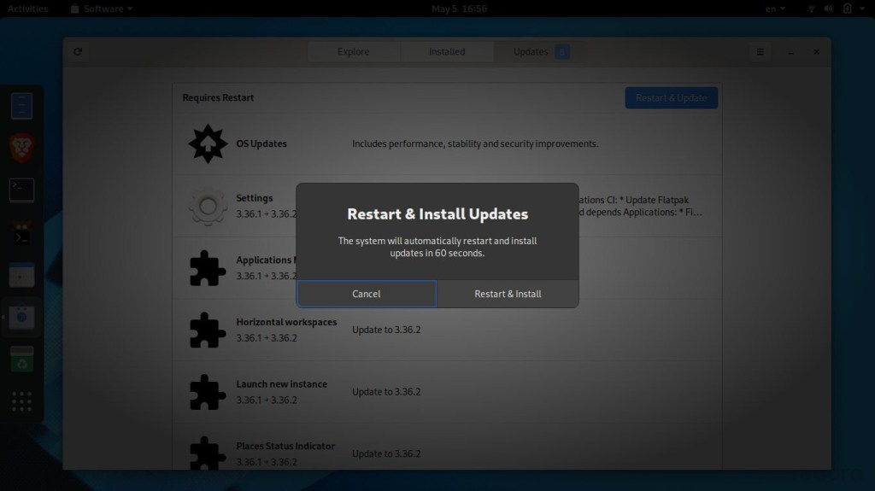This screenshot has width=875, height=491.
Task: Click the refresh updates icon
Action: [x=78, y=52]
